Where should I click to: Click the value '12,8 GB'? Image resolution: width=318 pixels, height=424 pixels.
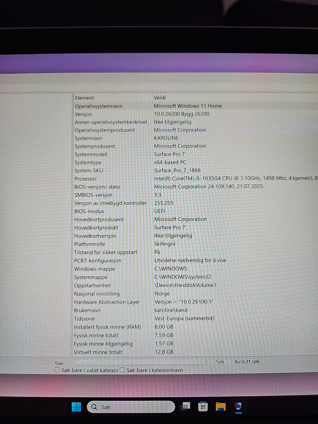164,352
